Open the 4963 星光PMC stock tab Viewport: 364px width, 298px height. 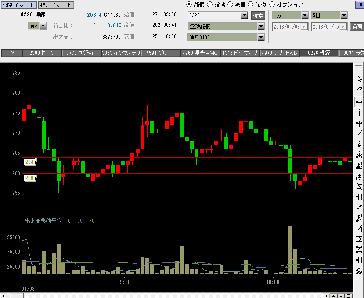[x=200, y=53]
